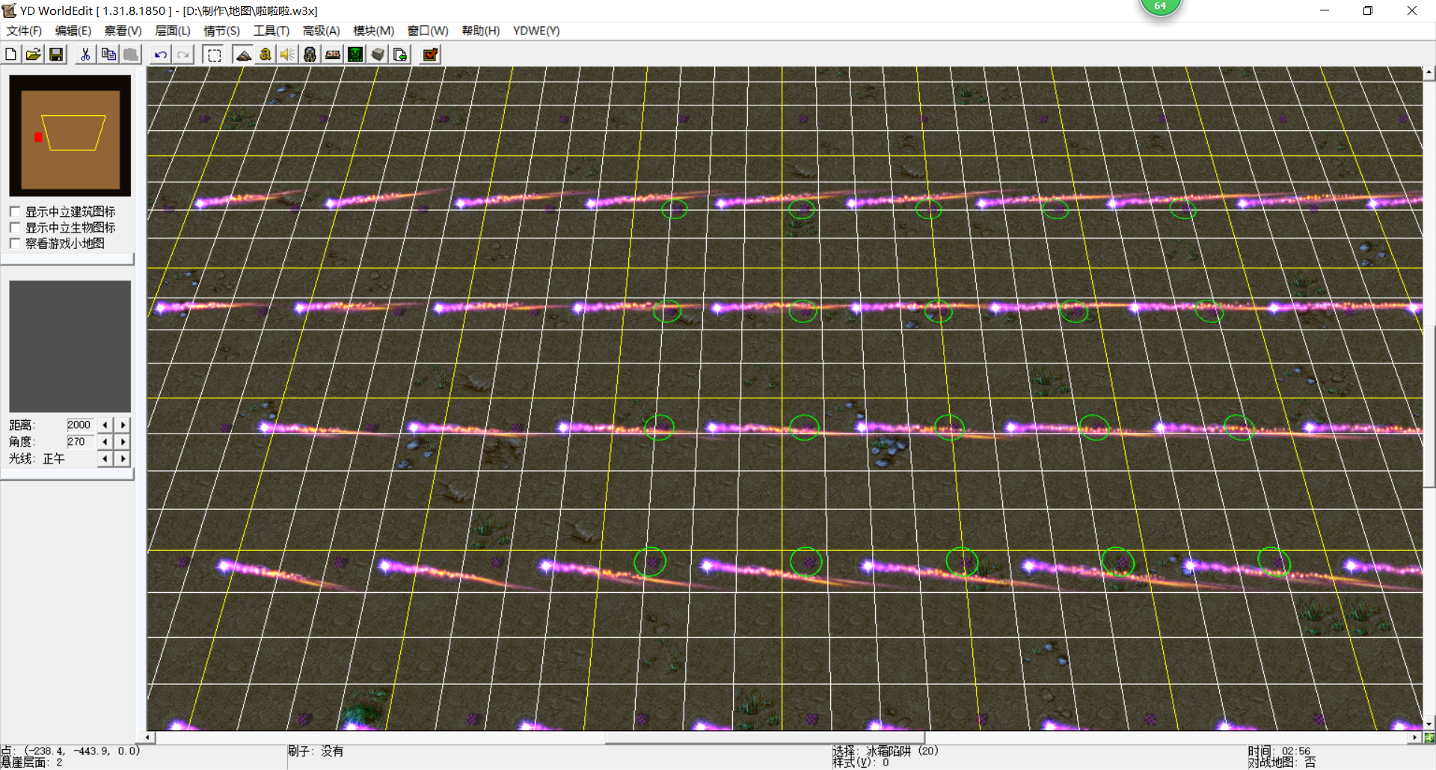This screenshot has height=770, width=1436.
Task: Open the YDWE(Y) menu
Action: [x=536, y=31]
